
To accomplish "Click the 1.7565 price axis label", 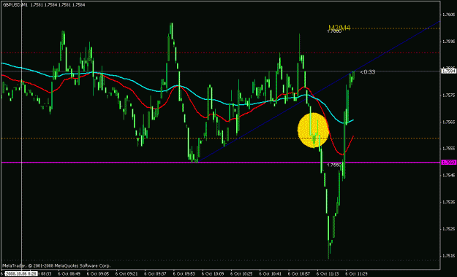I will point(448,122).
